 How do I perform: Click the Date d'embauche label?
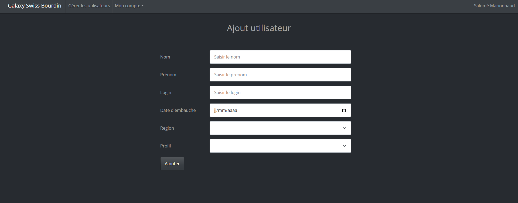(178, 110)
